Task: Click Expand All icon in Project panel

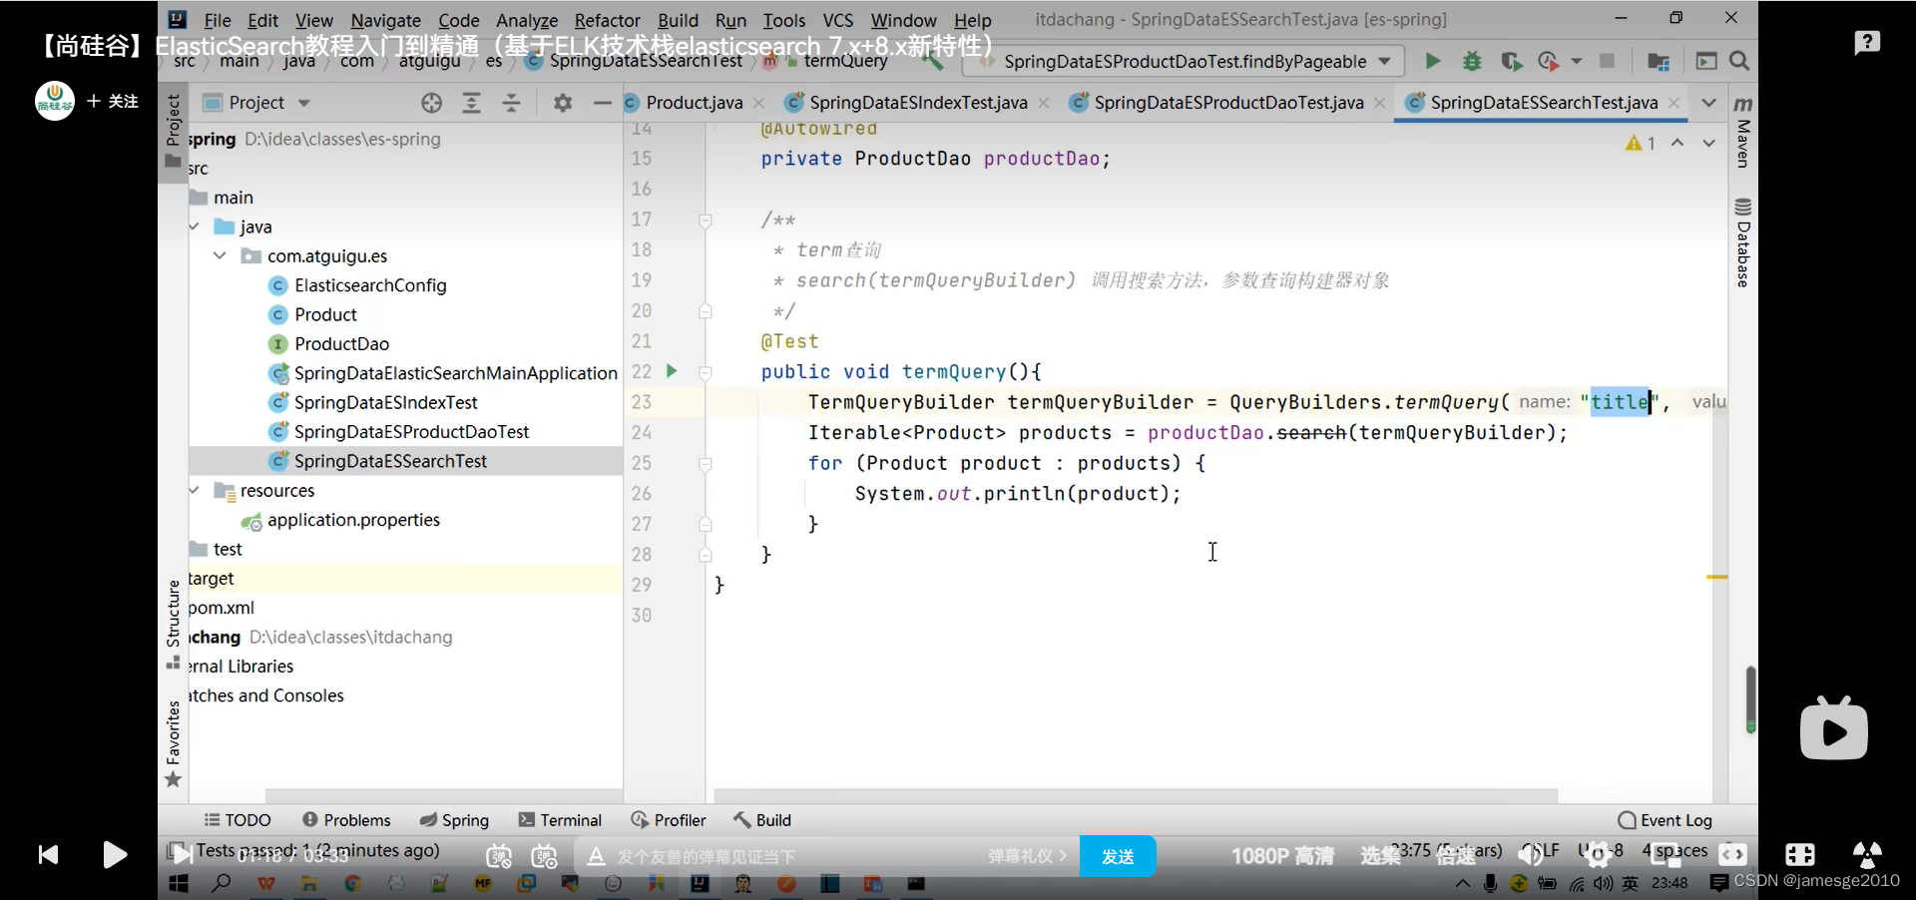Action: (471, 103)
